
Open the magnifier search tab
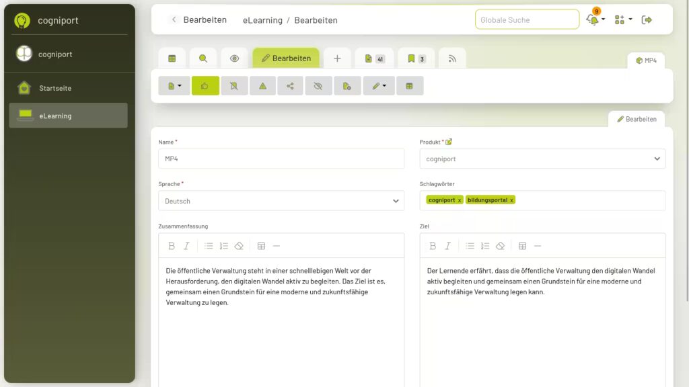(203, 58)
